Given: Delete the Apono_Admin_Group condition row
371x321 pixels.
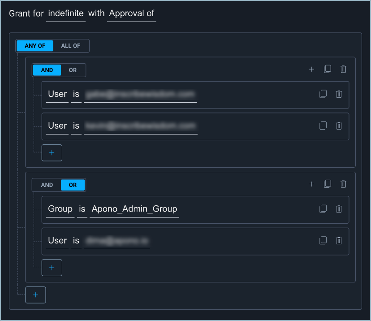Looking at the screenshot, I should pyautogui.click(x=339, y=209).
